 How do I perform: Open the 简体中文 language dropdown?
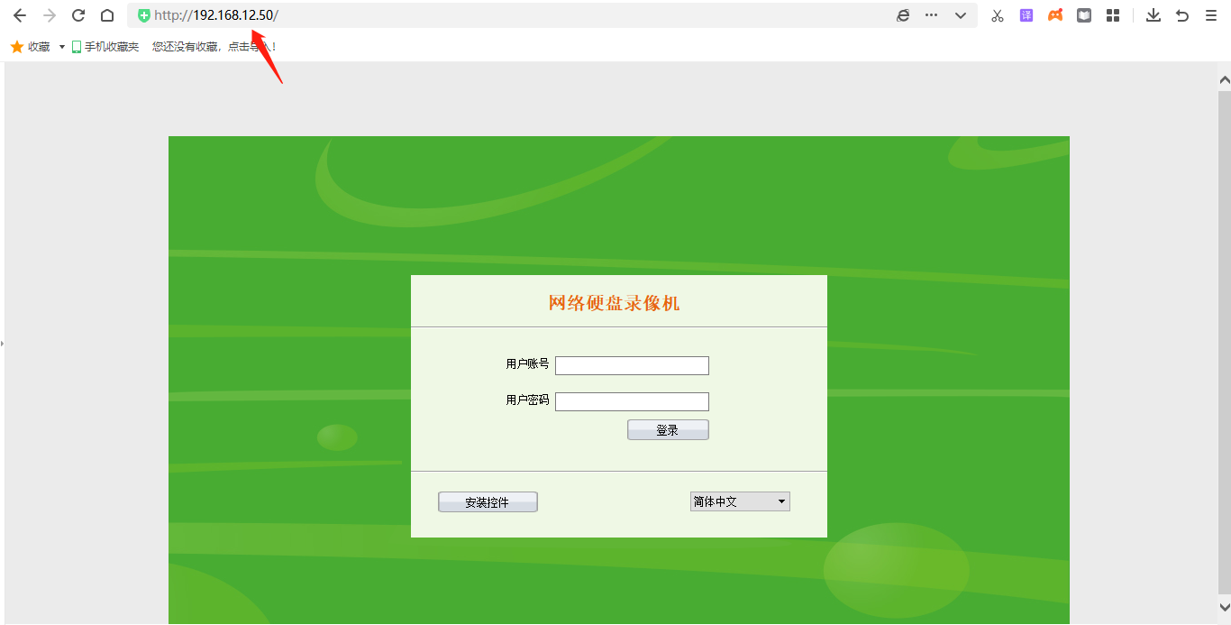[x=740, y=501]
